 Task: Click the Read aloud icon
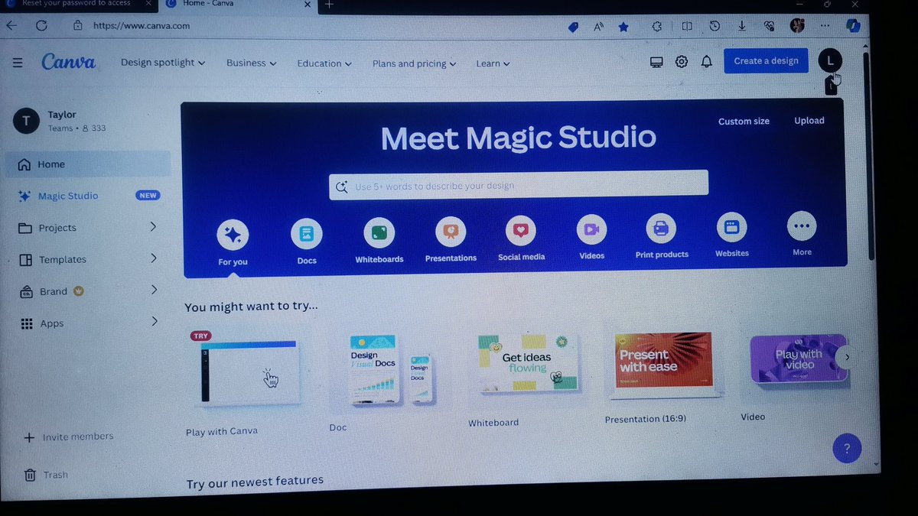599,27
